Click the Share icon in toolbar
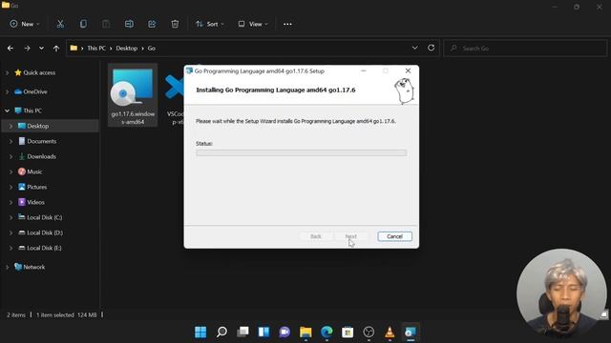 152,24
